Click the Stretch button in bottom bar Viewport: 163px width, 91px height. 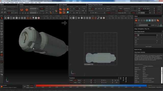[x=32, y=86]
